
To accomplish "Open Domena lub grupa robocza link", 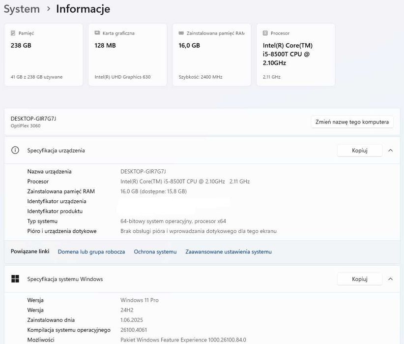I will [91, 251].
